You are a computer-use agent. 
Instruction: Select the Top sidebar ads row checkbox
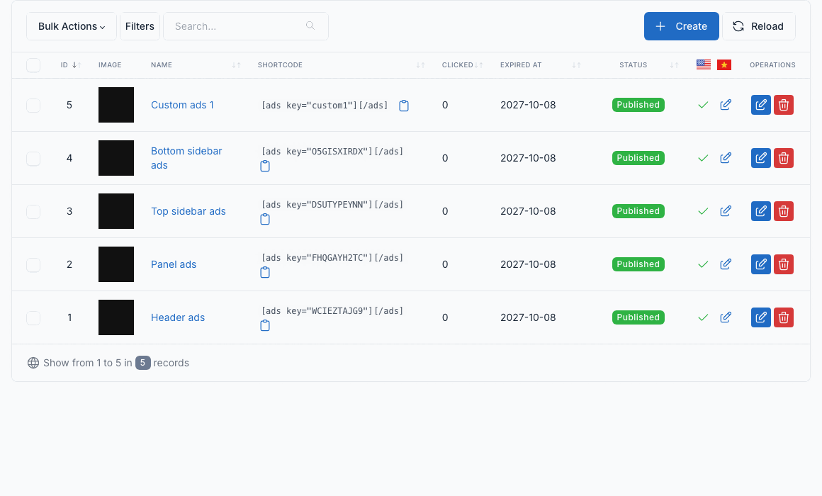[x=33, y=212]
